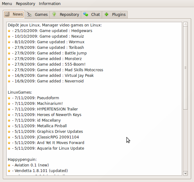
Task: Open the Menu menu
Action: pyautogui.click(x=7, y=4)
